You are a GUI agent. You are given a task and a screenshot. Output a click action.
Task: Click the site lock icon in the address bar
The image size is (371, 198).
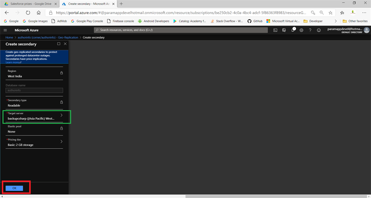tap(50, 13)
